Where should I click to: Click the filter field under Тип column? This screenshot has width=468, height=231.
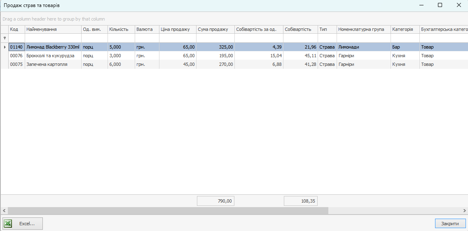(327, 38)
